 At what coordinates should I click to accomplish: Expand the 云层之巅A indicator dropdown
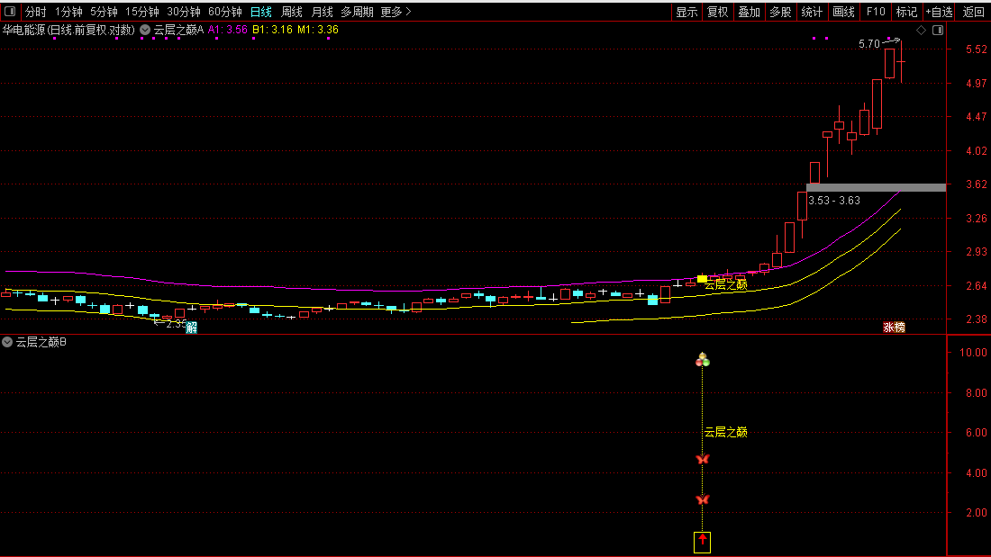pyautogui.click(x=145, y=30)
